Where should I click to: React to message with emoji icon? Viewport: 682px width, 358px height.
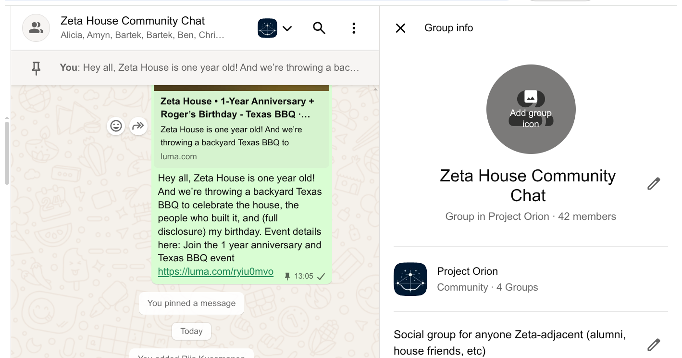(116, 126)
